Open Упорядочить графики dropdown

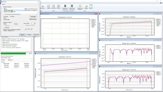click(80, 7)
